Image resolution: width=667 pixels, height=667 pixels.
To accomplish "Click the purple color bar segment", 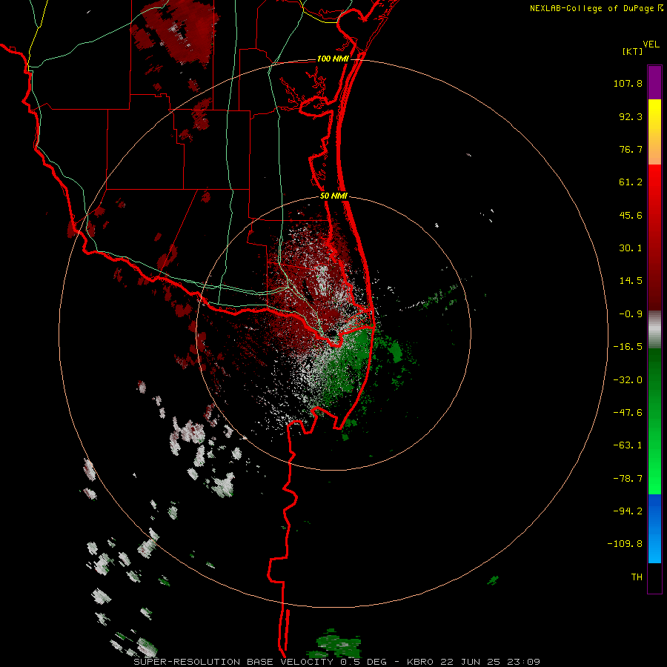I will [654, 82].
